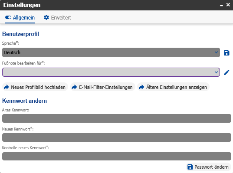The width and height of the screenshot is (233, 173).
Task: Click arrow icon of E-Mail-Filter-Einstellungen
Action: (x=74, y=87)
